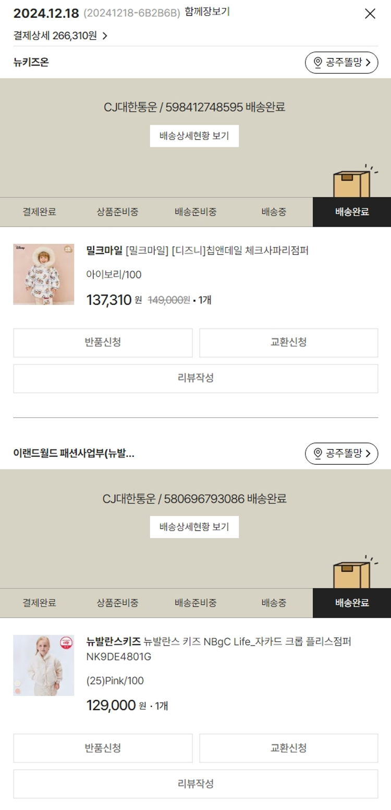Open 공주똘망 address for 뉴키즈온 shipment

341,63
